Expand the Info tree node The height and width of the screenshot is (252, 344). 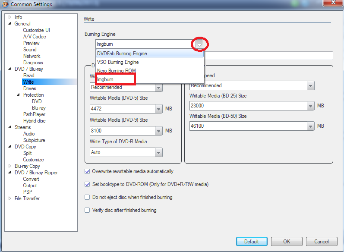pos(9,17)
